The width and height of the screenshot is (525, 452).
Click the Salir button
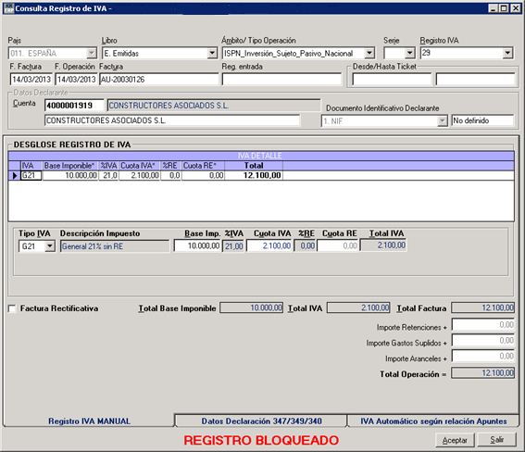(x=496, y=440)
